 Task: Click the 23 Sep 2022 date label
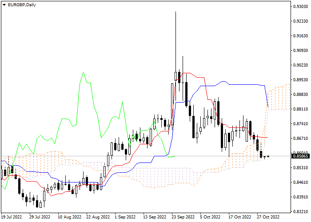pyautogui.click(x=183, y=217)
